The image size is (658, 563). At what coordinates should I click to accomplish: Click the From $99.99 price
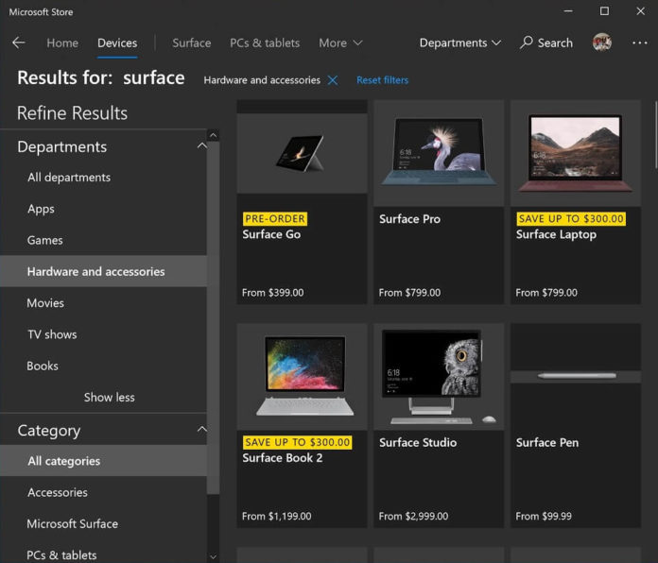[544, 516]
